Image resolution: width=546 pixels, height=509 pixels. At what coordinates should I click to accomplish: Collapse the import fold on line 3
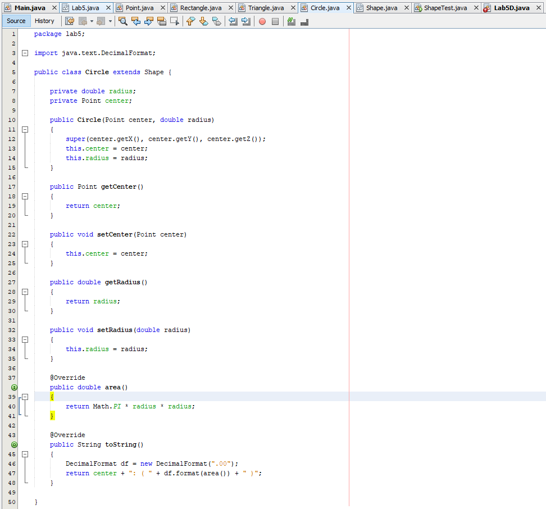click(x=25, y=53)
